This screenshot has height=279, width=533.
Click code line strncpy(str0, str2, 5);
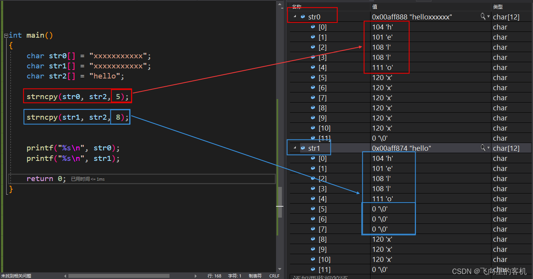tap(77, 96)
